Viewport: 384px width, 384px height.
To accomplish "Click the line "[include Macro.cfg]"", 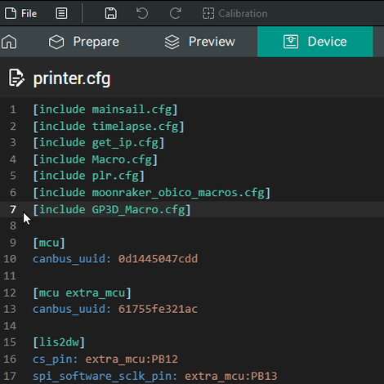I will [96, 159].
